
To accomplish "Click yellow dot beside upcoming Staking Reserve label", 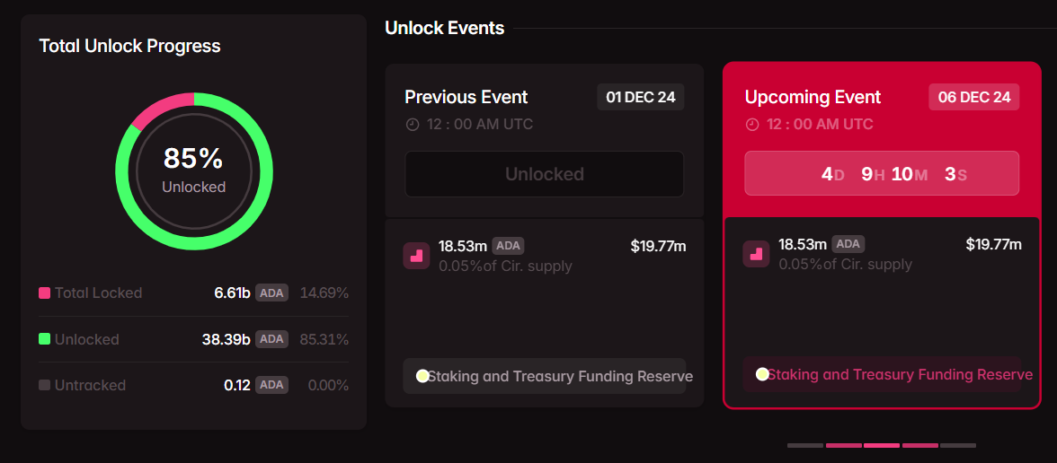I will tap(762, 374).
